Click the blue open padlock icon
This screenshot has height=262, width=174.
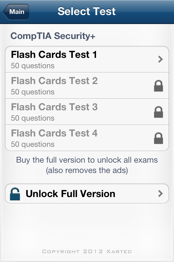tap(15, 194)
